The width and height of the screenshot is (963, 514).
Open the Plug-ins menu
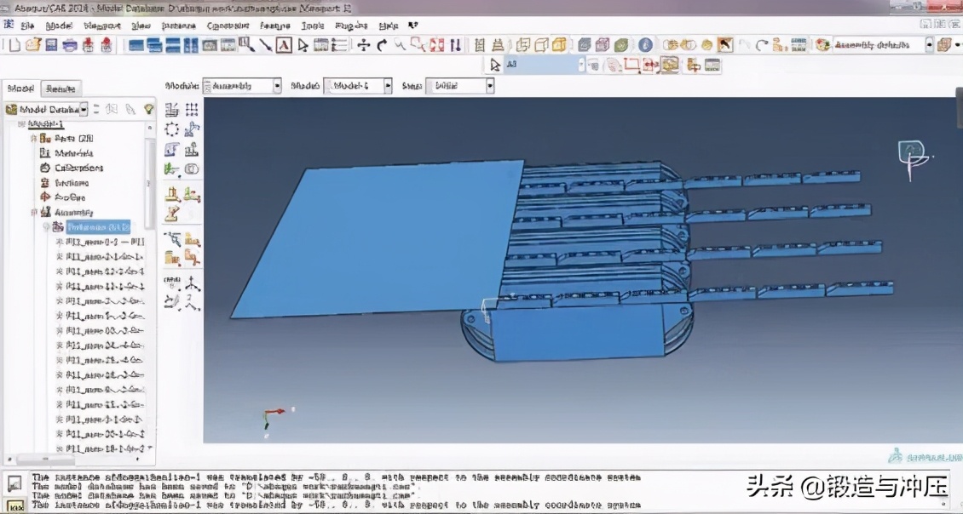pyautogui.click(x=351, y=26)
